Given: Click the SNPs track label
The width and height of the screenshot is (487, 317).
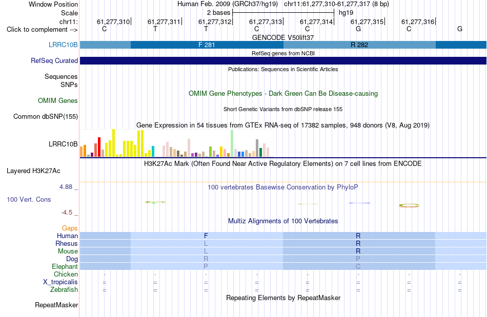Looking at the screenshot, I should coord(69,84).
